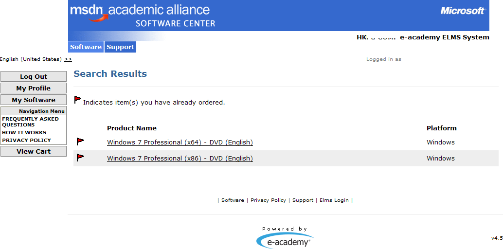503x249 pixels.
Task: Click the Microsoft logo in header
Action: pyautogui.click(x=463, y=11)
